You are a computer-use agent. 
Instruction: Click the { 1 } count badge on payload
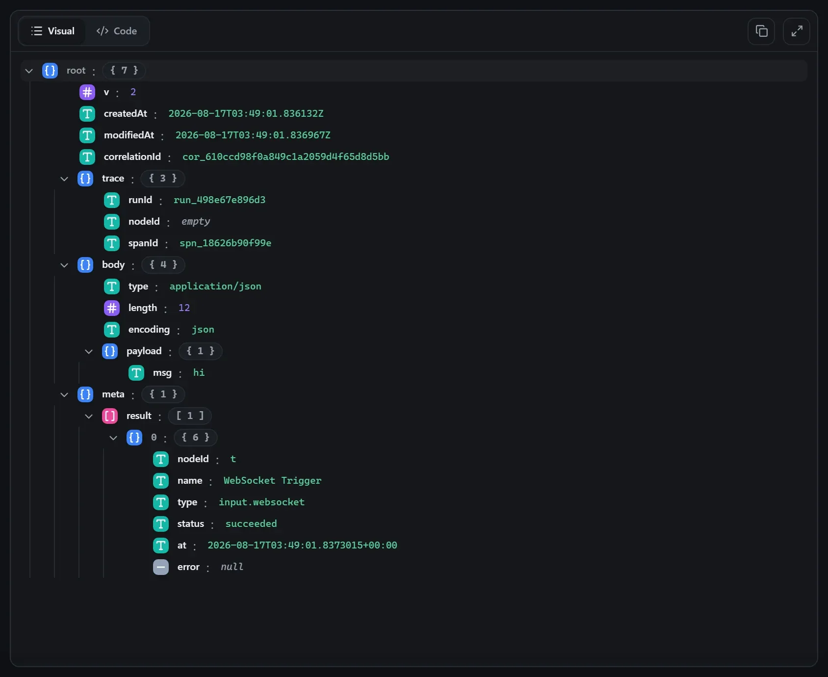tap(201, 351)
